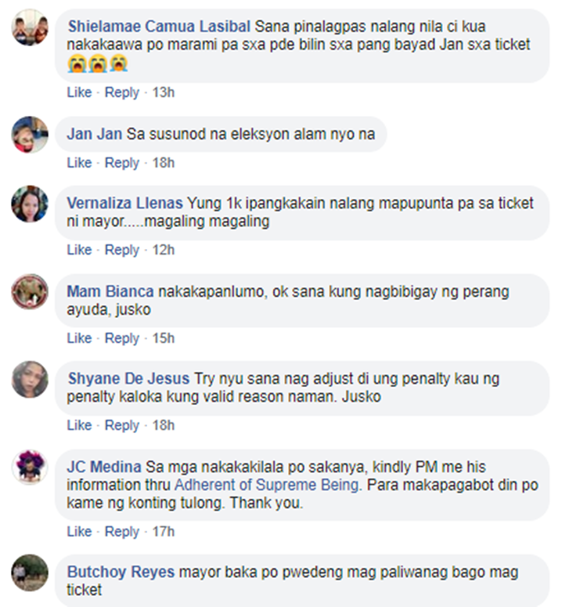Image resolution: width=587 pixels, height=607 pixels.
Task: Reply to Jan Jan's comment
Action: pyautogui.click(x=122, y=163)
